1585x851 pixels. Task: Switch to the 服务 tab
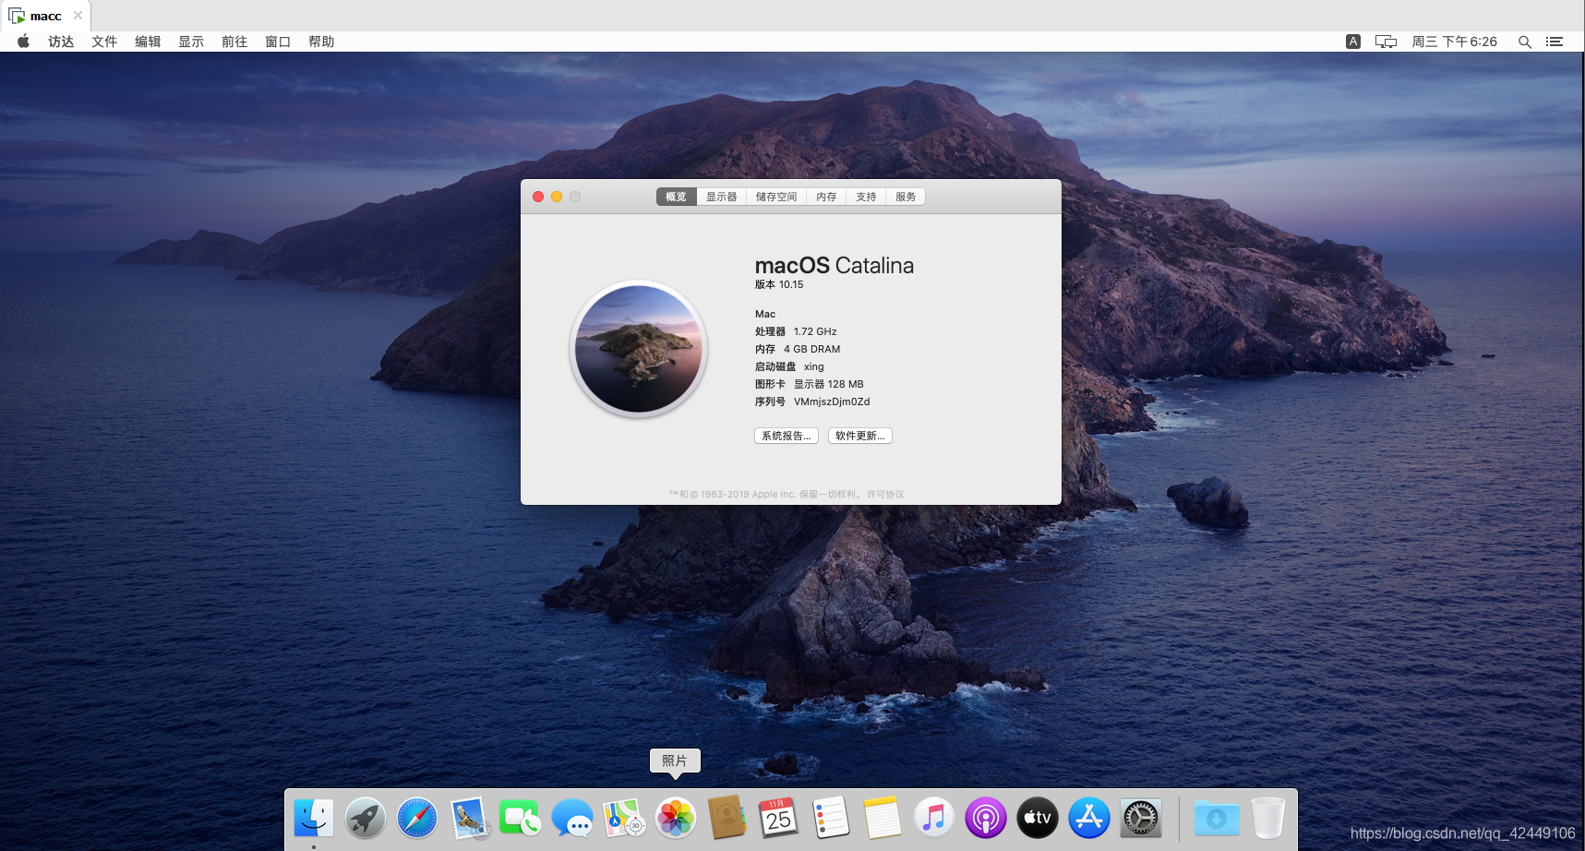(x=906, y=197)
